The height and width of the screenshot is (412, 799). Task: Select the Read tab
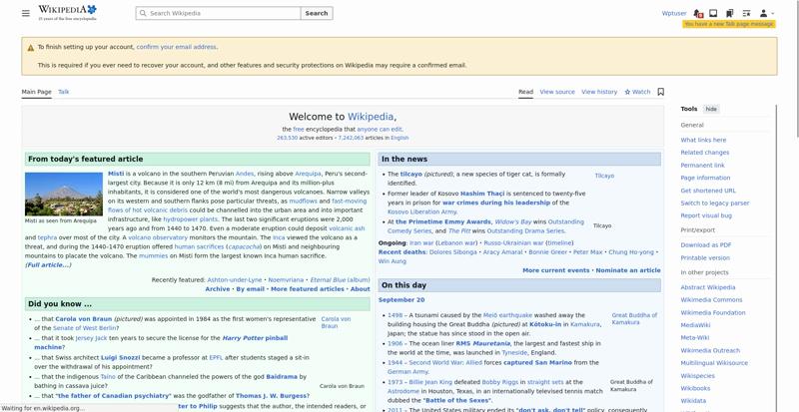click(526, 92)
